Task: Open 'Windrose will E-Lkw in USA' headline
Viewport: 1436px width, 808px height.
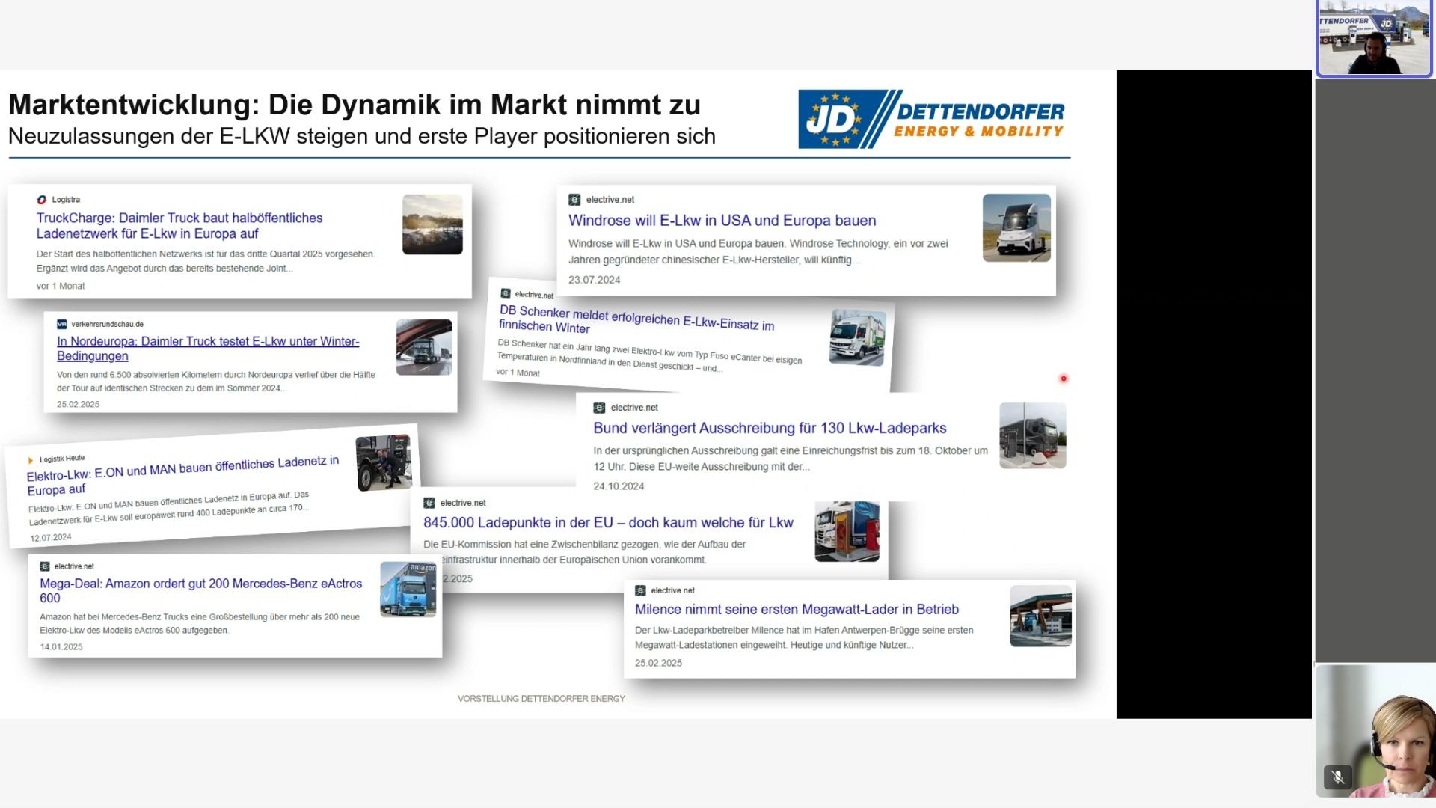Action: click(722, 221)
